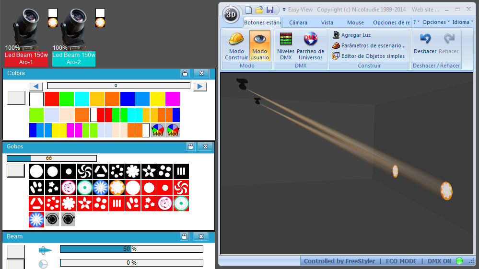Select Modo usuario eye button
This screenshot has height=269, width=479.
pyautogui.click(x=260, y=46)
